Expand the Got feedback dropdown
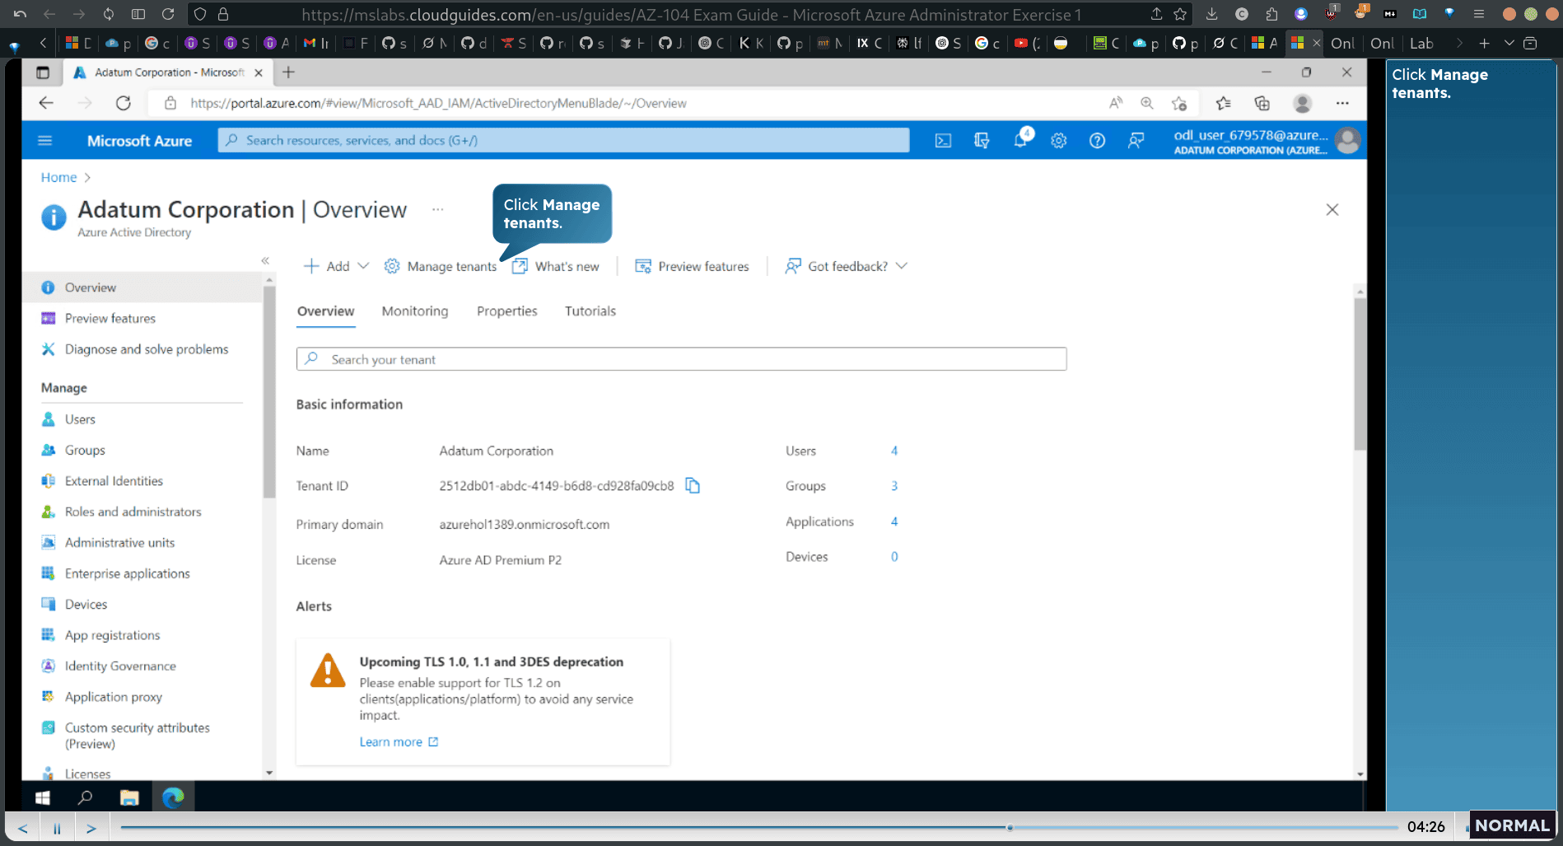Screen dimensions: 1563x846 tap(846, 266)
